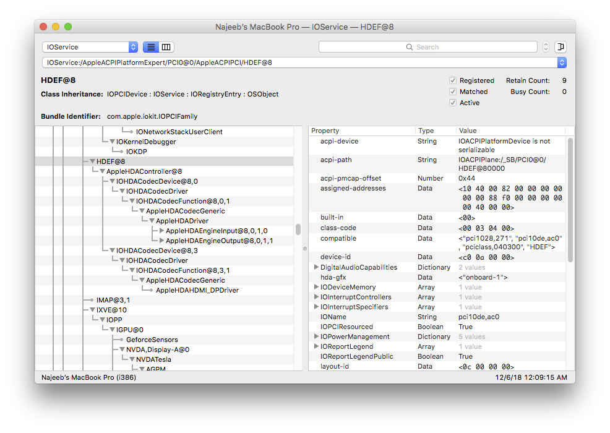
Task: Select the hda-gfx property row
Action: click(x=437, y=277)
